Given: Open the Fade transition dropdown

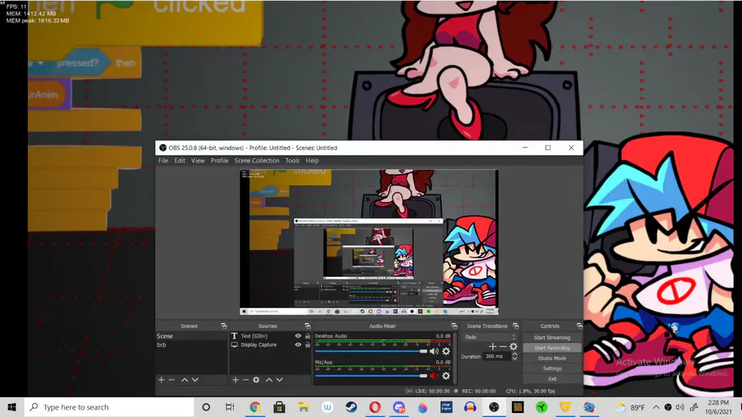Looking at the screenshot, I should (490, 337).
